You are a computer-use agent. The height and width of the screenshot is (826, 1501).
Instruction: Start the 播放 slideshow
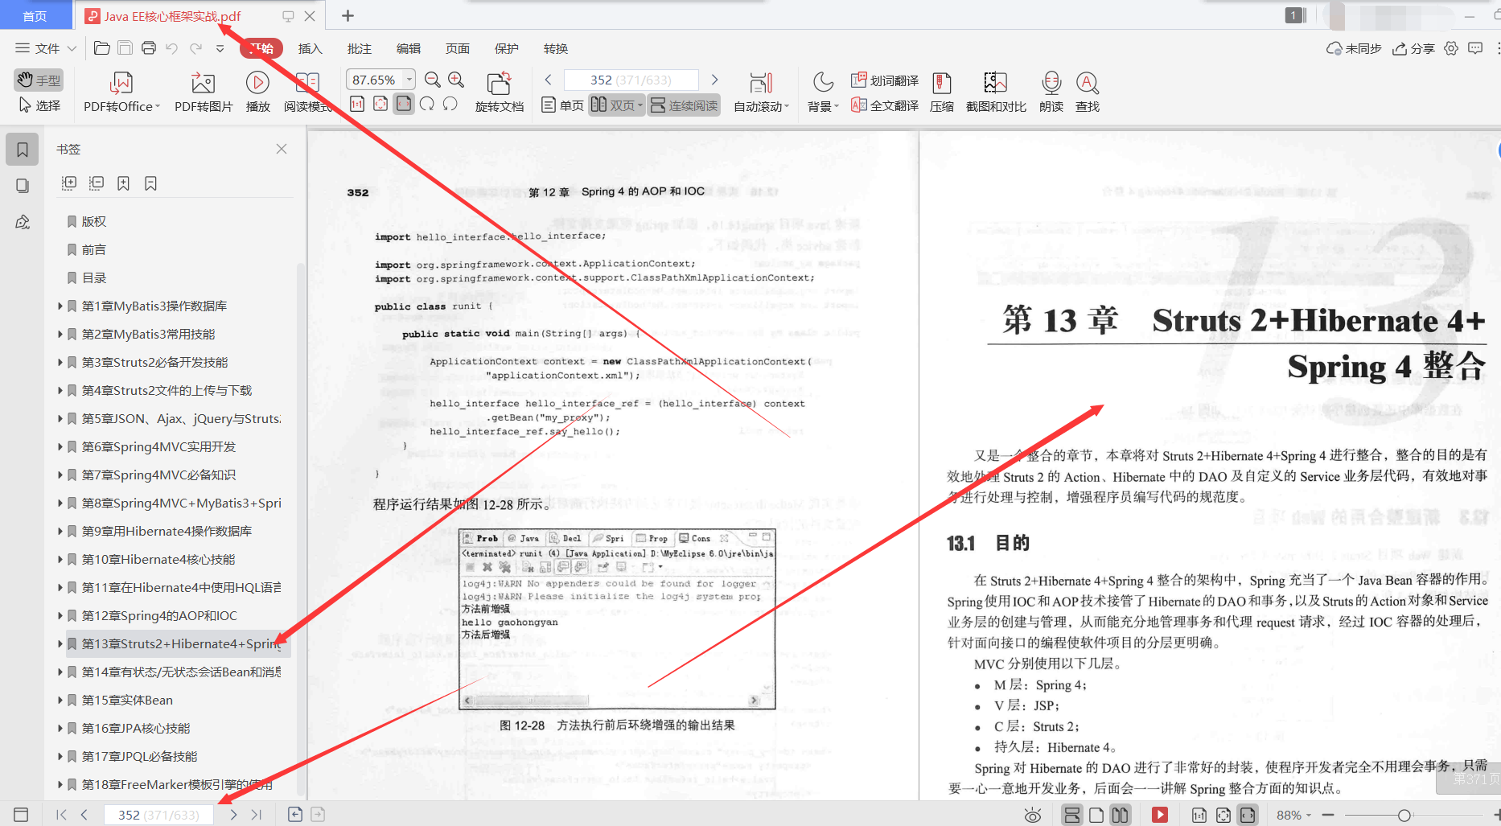257,92
